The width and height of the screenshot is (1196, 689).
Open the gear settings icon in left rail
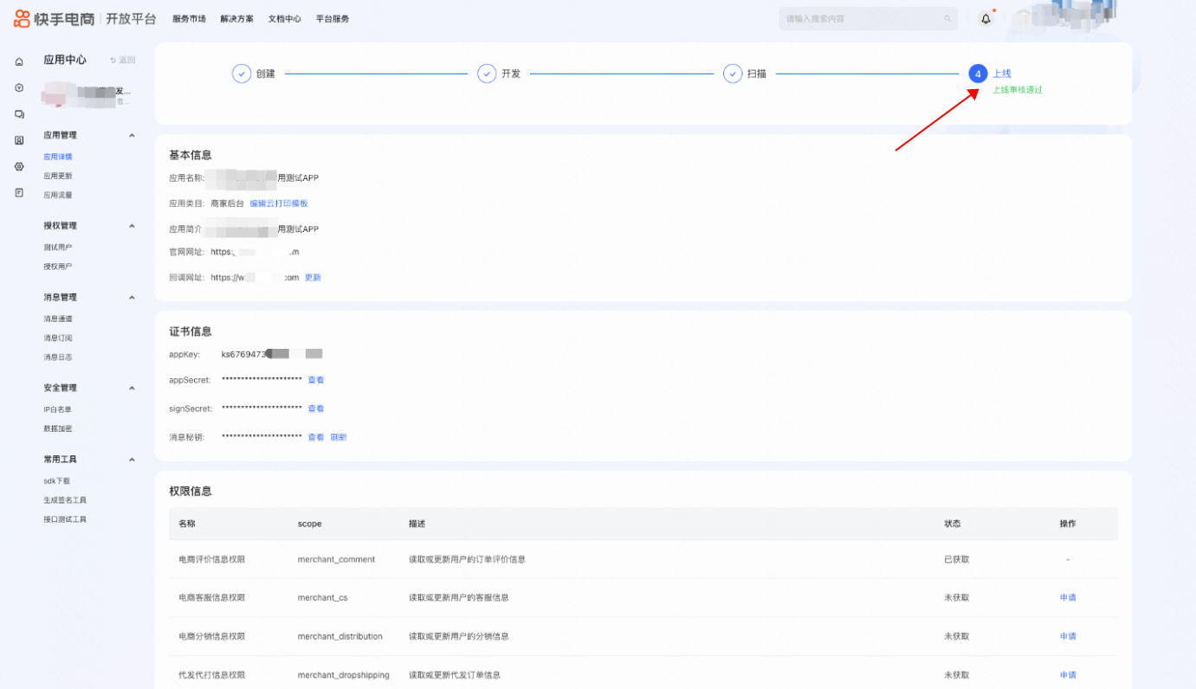tap(19, 166)
